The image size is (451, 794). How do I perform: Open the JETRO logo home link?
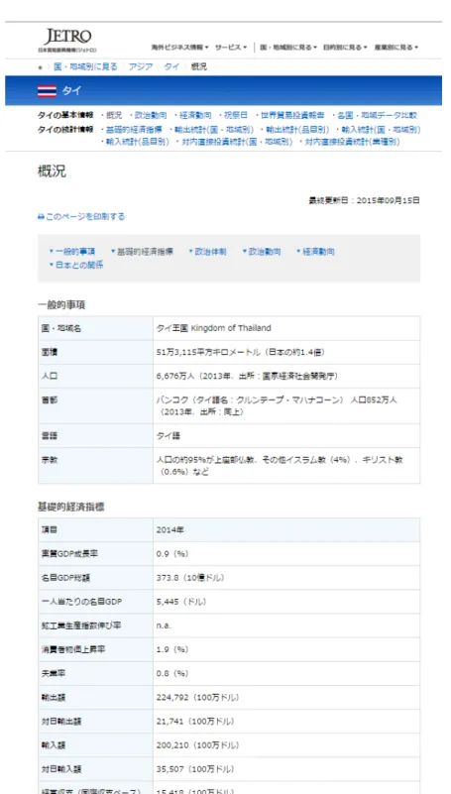67,40
